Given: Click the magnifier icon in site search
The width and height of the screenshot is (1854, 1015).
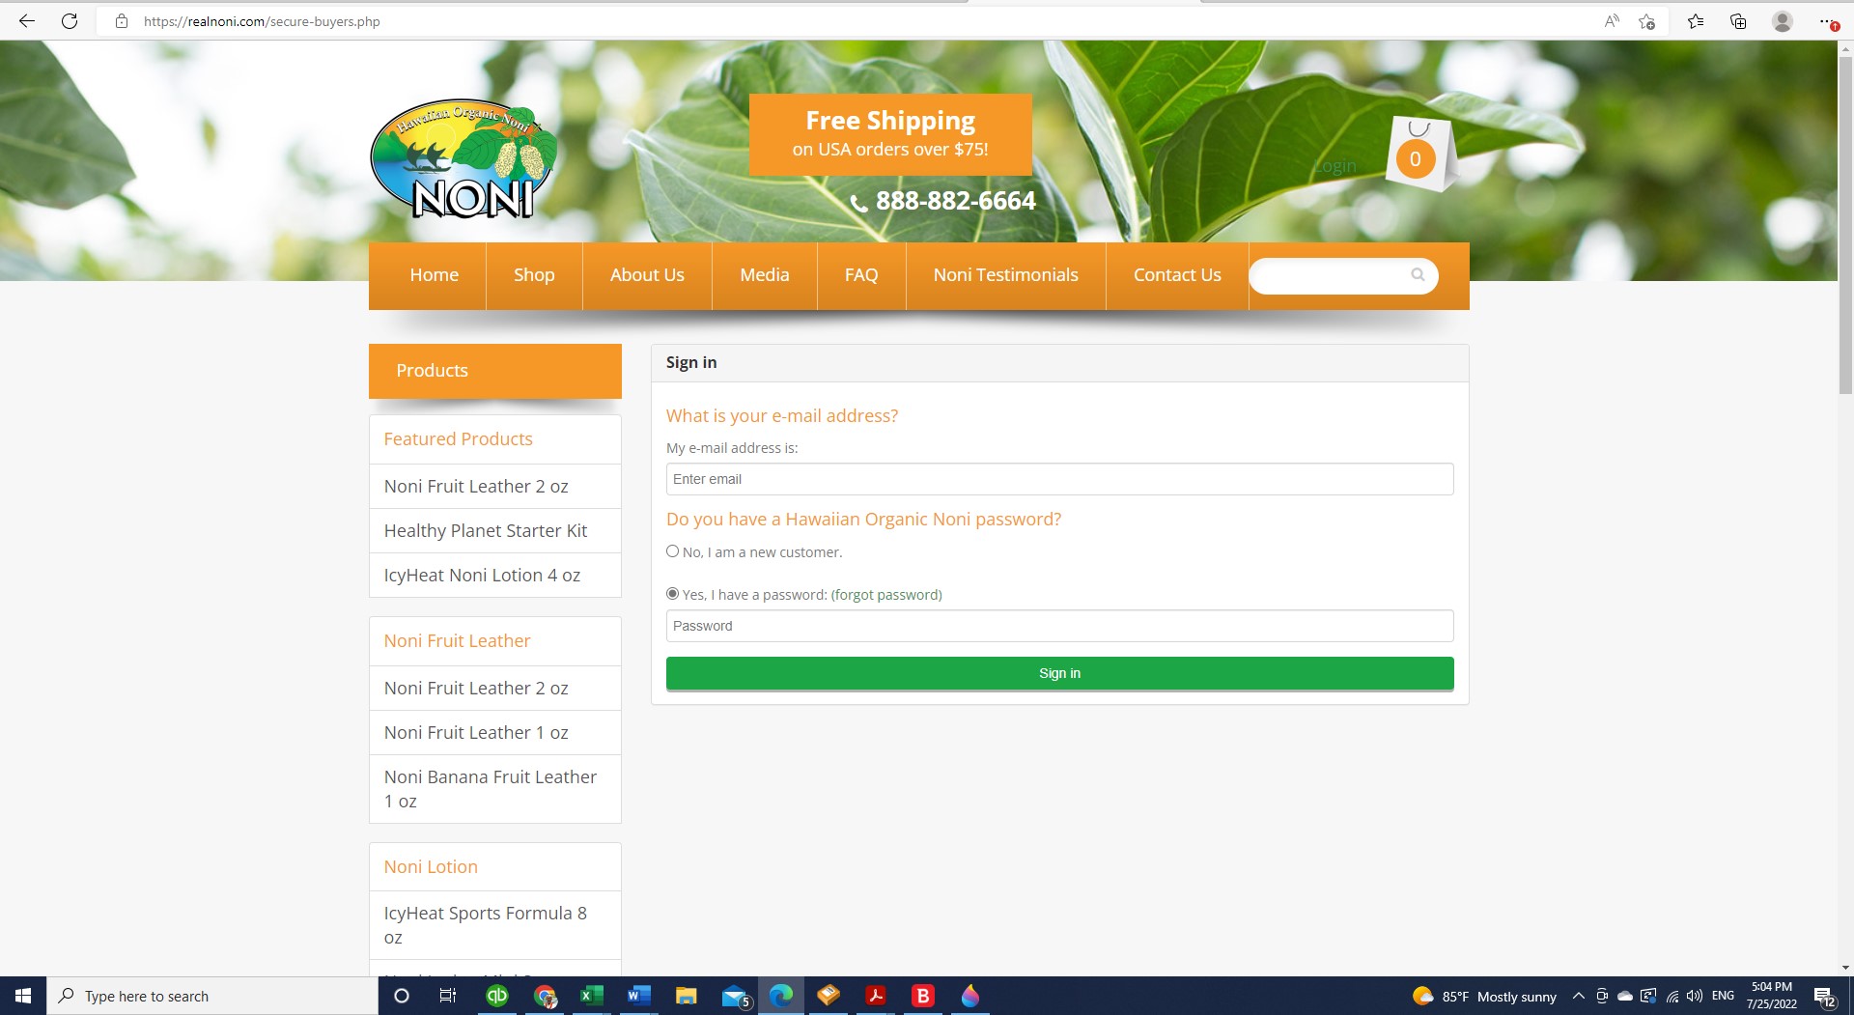Looking at the screenshot, I should pos(1418,275).
